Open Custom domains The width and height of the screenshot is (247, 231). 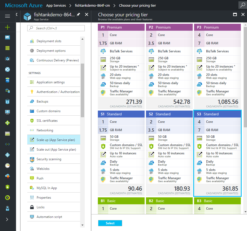(x=54, y=111)
